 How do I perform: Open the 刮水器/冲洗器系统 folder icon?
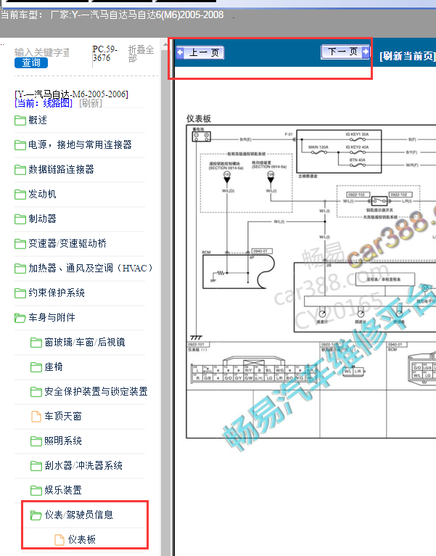(x=36, y=465)
